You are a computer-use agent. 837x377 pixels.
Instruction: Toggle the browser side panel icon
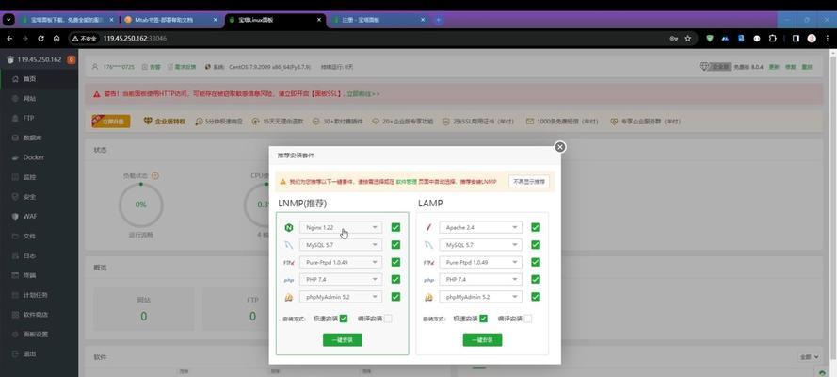point(796,39)
